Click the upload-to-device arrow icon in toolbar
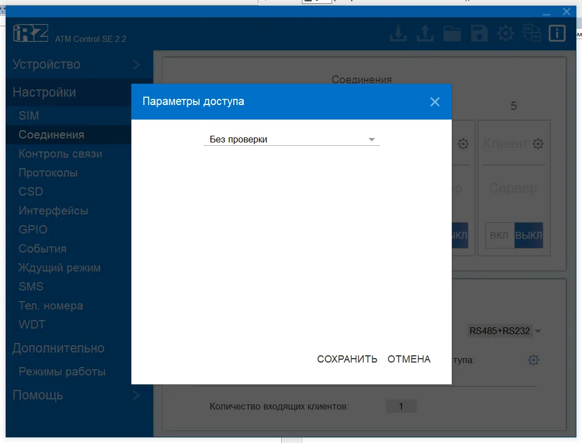The height and width of the screenshot is (443, 582). pyautogui.click(x=425, y=34)
